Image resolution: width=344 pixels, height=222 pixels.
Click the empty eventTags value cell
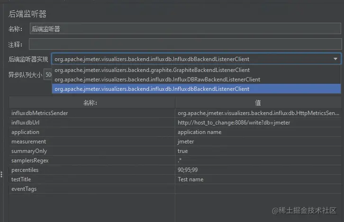tap(258, 188)
